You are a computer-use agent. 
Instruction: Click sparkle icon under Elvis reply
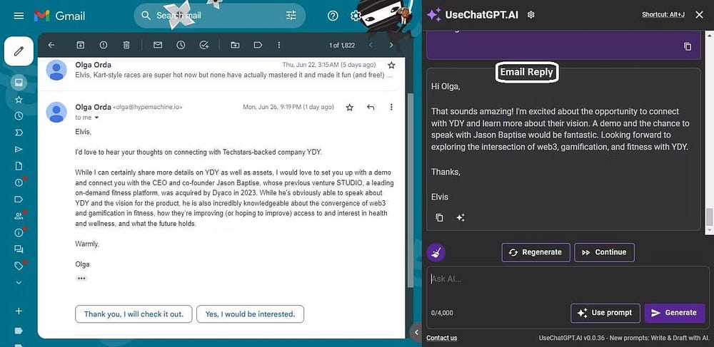click(461, 217)
